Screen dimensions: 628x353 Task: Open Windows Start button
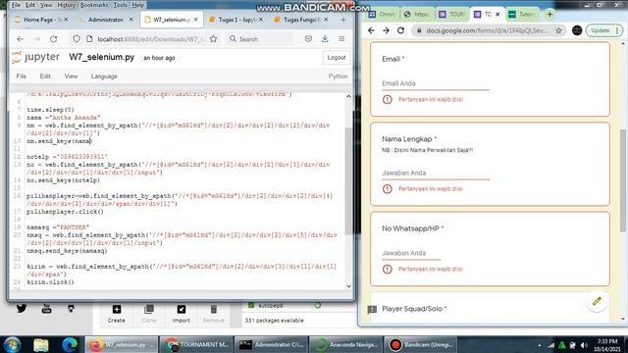(x=13, y=344)
